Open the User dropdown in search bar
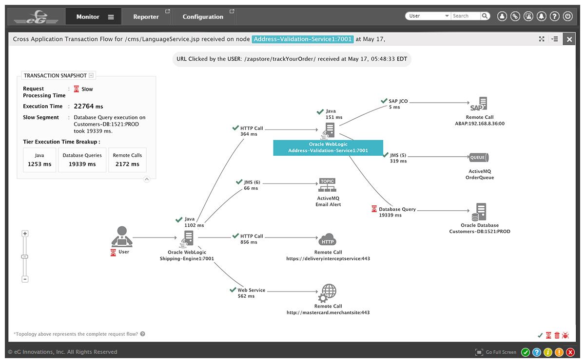 click(428, 16)
